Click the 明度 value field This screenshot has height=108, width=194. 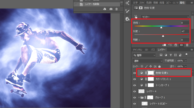185,40
